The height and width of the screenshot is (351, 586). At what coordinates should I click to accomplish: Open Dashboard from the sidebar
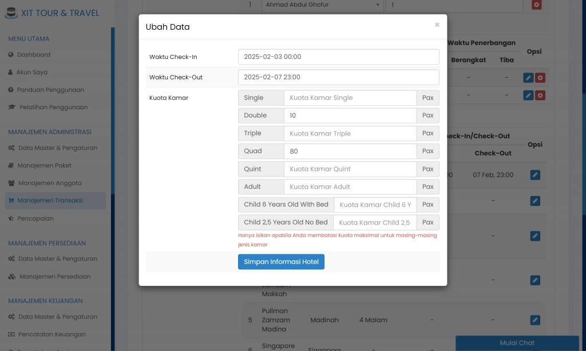[33, 55]
